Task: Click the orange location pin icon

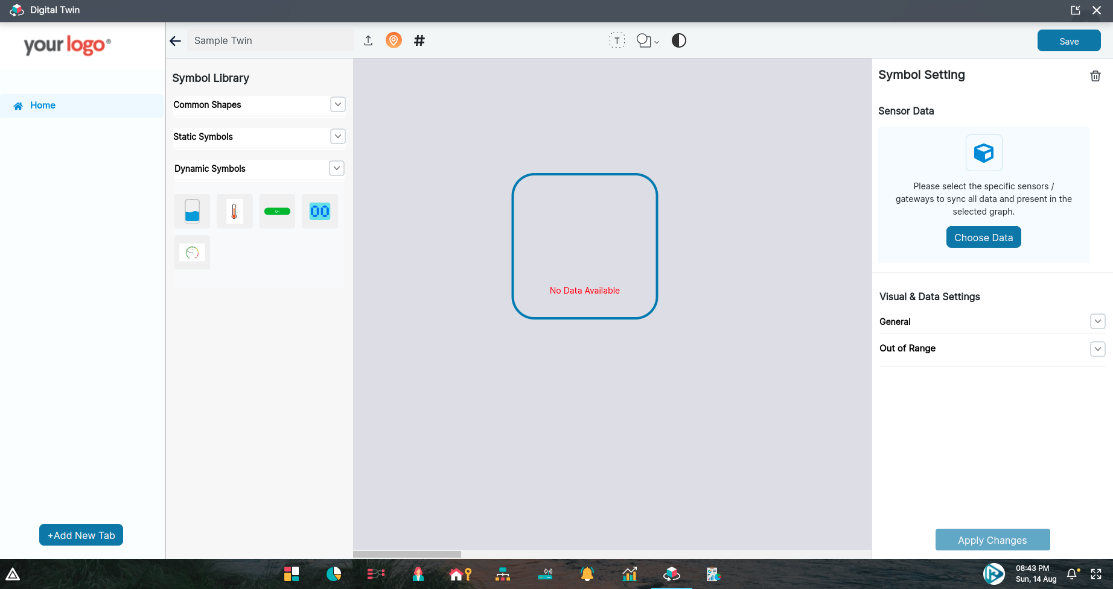Action: coord(394,40)
